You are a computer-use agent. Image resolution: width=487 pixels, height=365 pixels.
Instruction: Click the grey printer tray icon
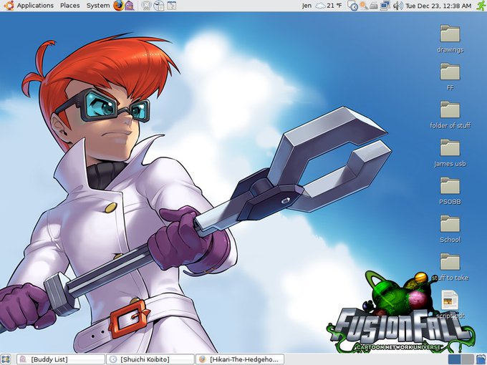tap(374, 6)
